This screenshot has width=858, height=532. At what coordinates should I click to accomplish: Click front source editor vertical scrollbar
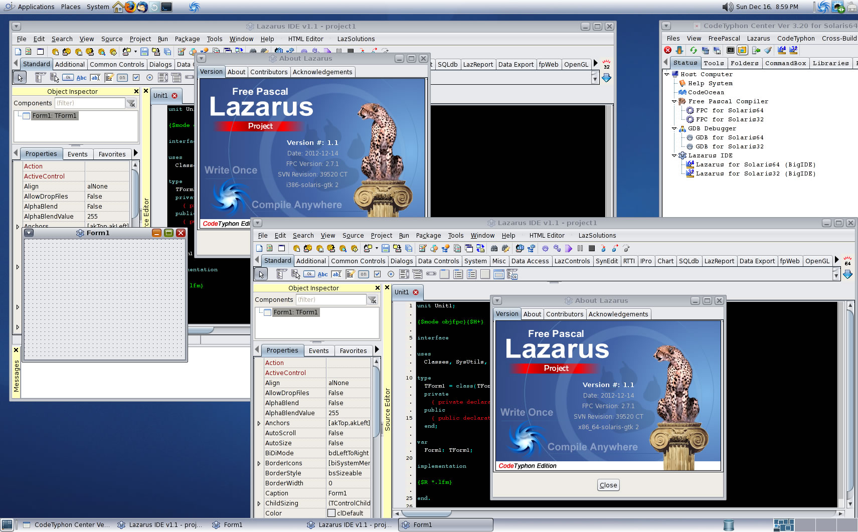[x=850, y=404]
